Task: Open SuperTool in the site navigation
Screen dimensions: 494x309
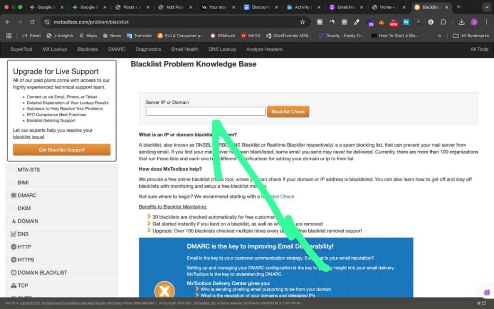Action: click(x=21, y=49)
